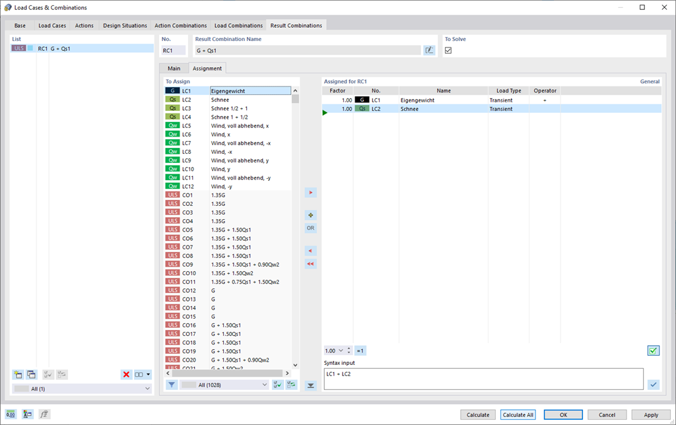Screen dimensions: 676x425
Task: Open the filter icon below the To Assign list
Action: (172, 384)
